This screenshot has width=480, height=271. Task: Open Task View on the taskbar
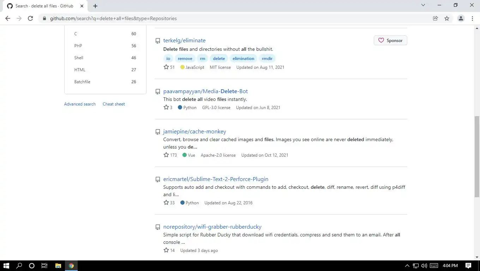(44, 266)
